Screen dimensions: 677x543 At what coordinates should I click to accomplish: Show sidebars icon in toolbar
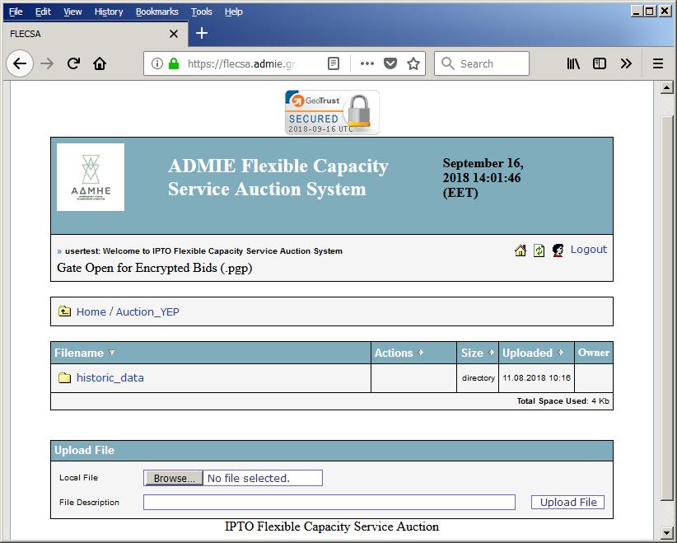point(600,64)
